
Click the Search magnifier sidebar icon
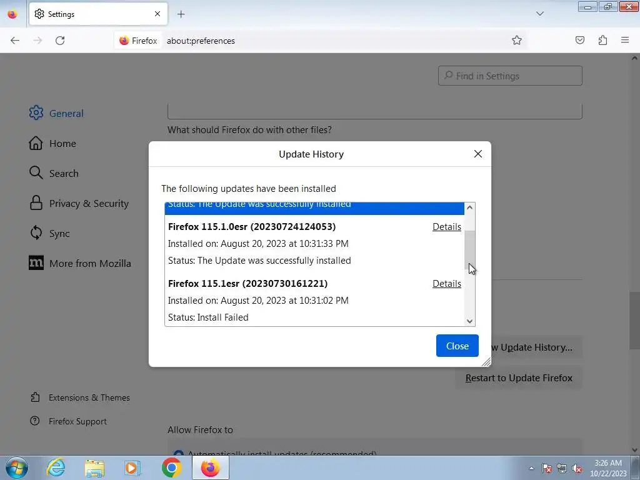point(36,172)
